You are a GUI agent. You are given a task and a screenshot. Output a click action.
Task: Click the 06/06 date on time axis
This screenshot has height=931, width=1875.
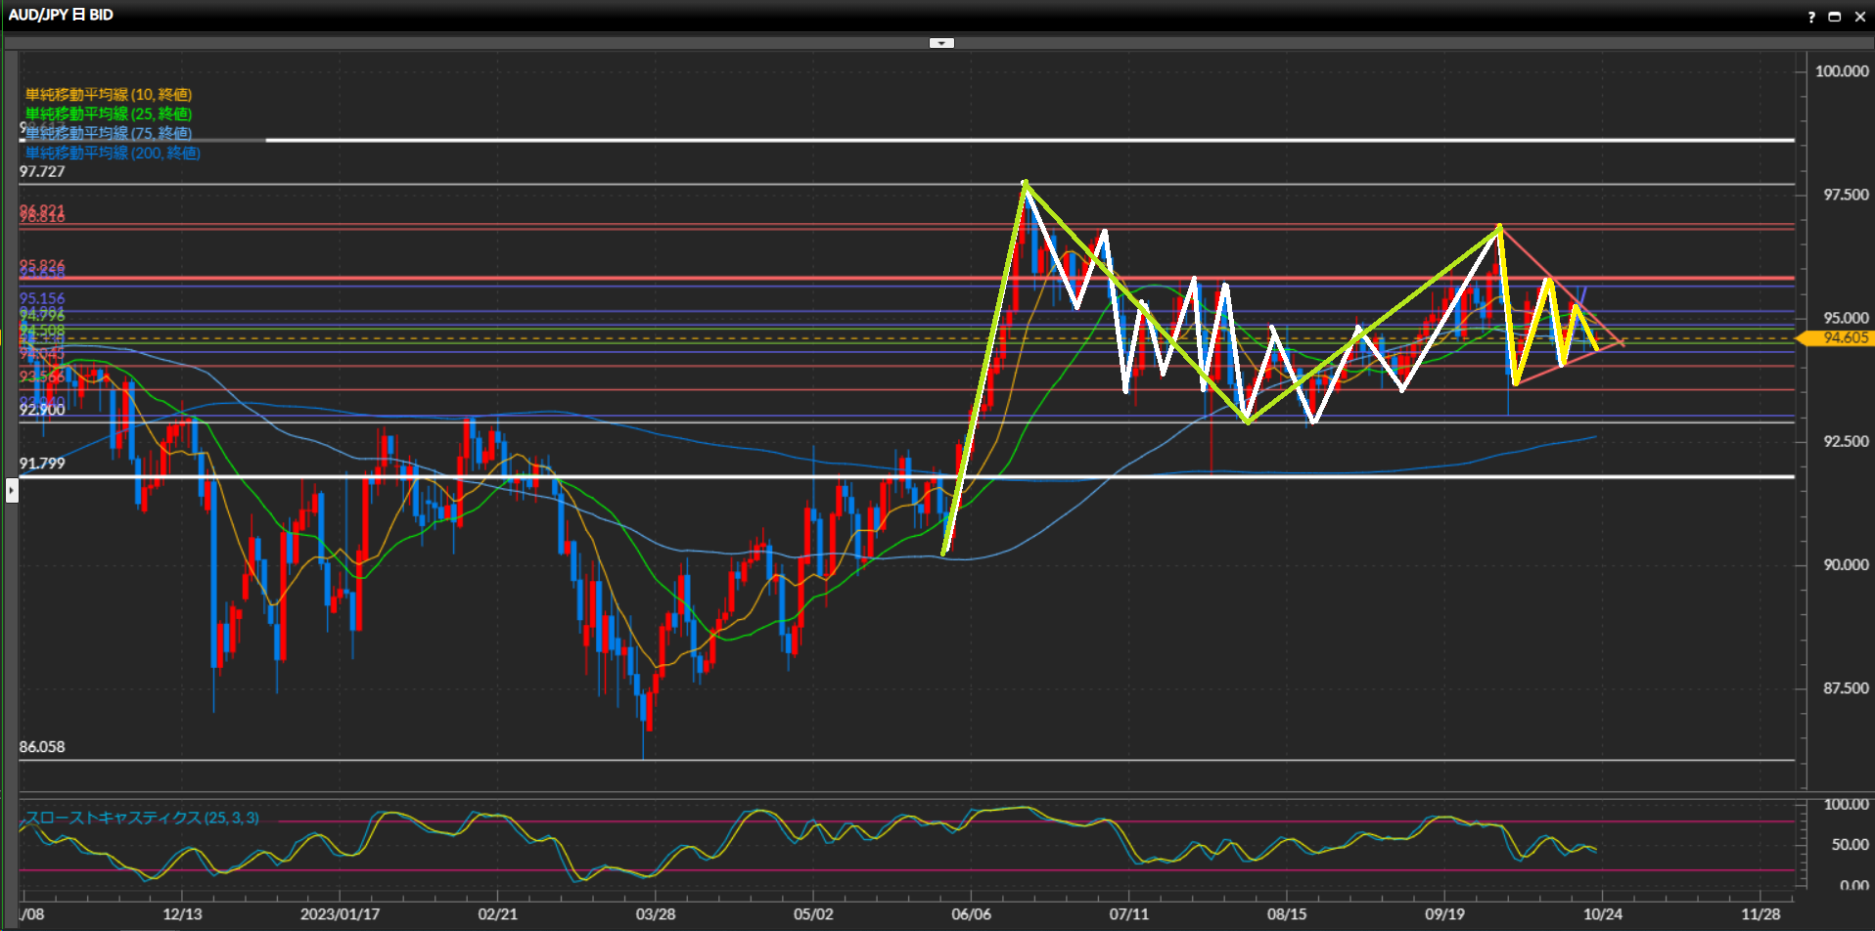pos(971,913)
